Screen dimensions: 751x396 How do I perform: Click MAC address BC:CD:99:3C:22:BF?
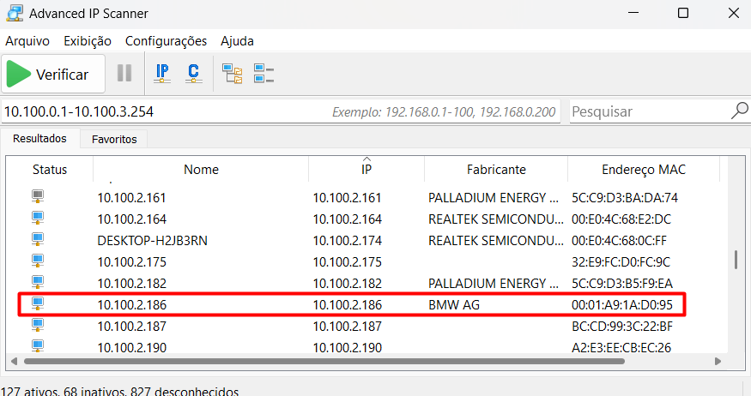(x=622, y=327)
